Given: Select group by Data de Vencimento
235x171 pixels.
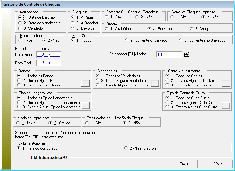Looking at the screenshot, I should pyautogui.click(x=20, y=23).
